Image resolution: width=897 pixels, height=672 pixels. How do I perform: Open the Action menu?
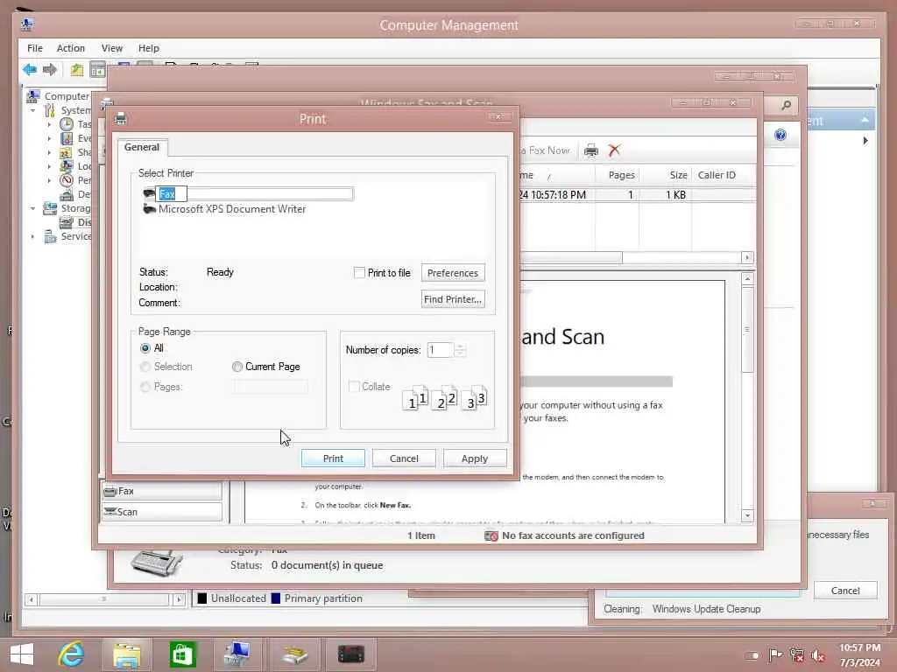71,48
